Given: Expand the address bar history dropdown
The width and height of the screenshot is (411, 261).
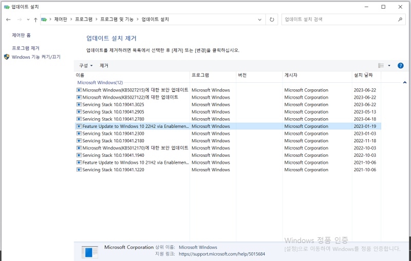Looking at the screenshot, I should [259, 20].
